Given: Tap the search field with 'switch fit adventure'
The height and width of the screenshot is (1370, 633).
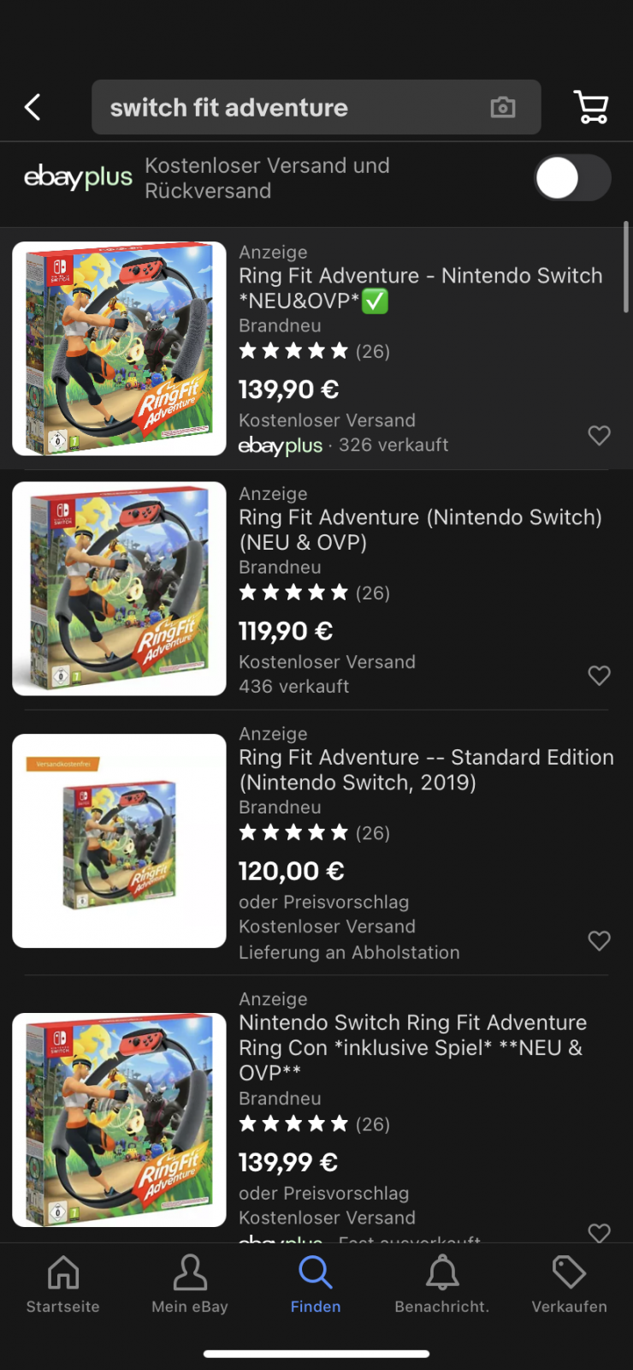Looking at the screenshot, I should (291, 107).
